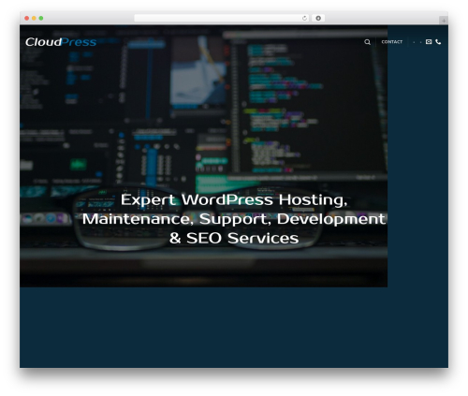Focus the browser address bar
The height and width of the screenshot is (396, 468).
(x=222, y=18)
